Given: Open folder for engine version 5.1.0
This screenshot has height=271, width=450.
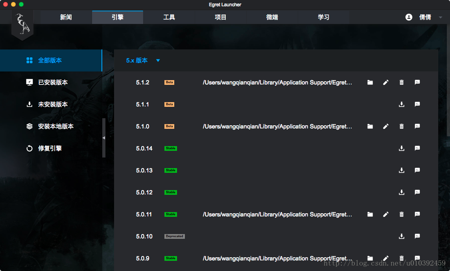Looking at the screenshot, I should [370, 126].
